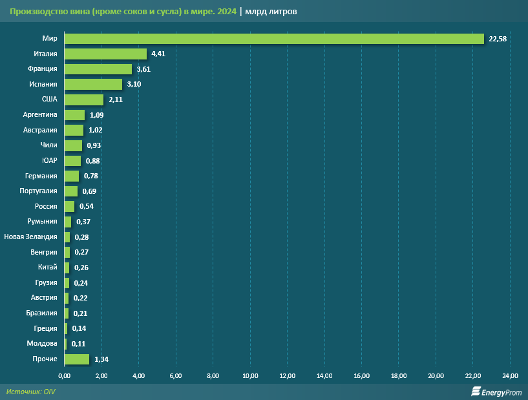Select the США bar
The image size is (528, 400).
tap(84, 100)
